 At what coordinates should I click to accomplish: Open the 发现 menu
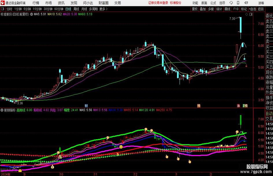click(x=74, y=3)
